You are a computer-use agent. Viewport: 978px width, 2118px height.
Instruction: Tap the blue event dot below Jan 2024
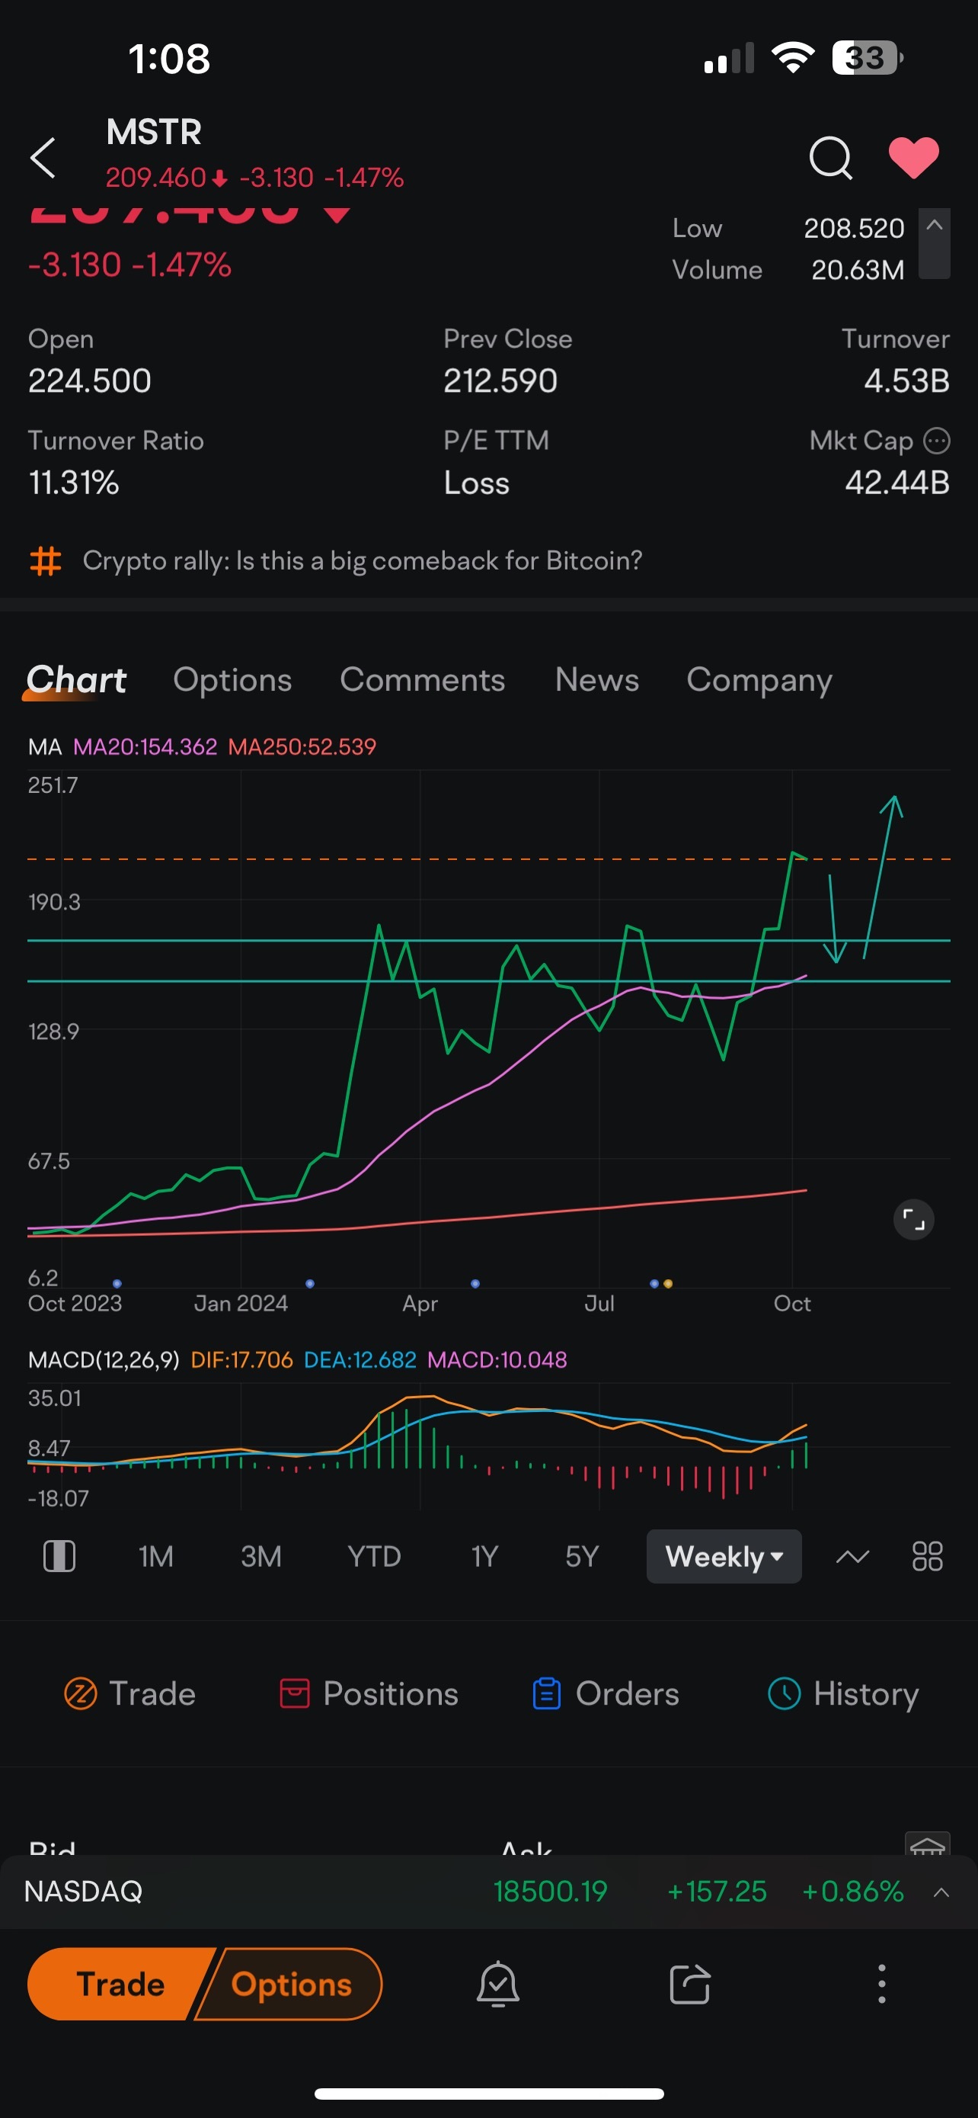click(x=309, y=1283)
